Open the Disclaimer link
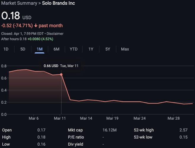Image resolution: width=195 pixels, height=148 pixels. point(55,34)
